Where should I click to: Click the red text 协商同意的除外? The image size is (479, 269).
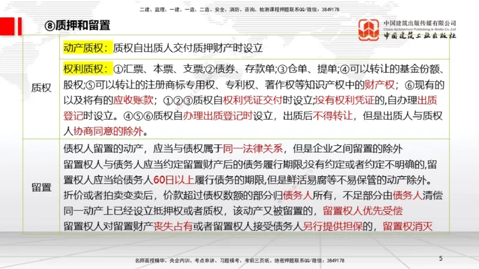(108, 132)
